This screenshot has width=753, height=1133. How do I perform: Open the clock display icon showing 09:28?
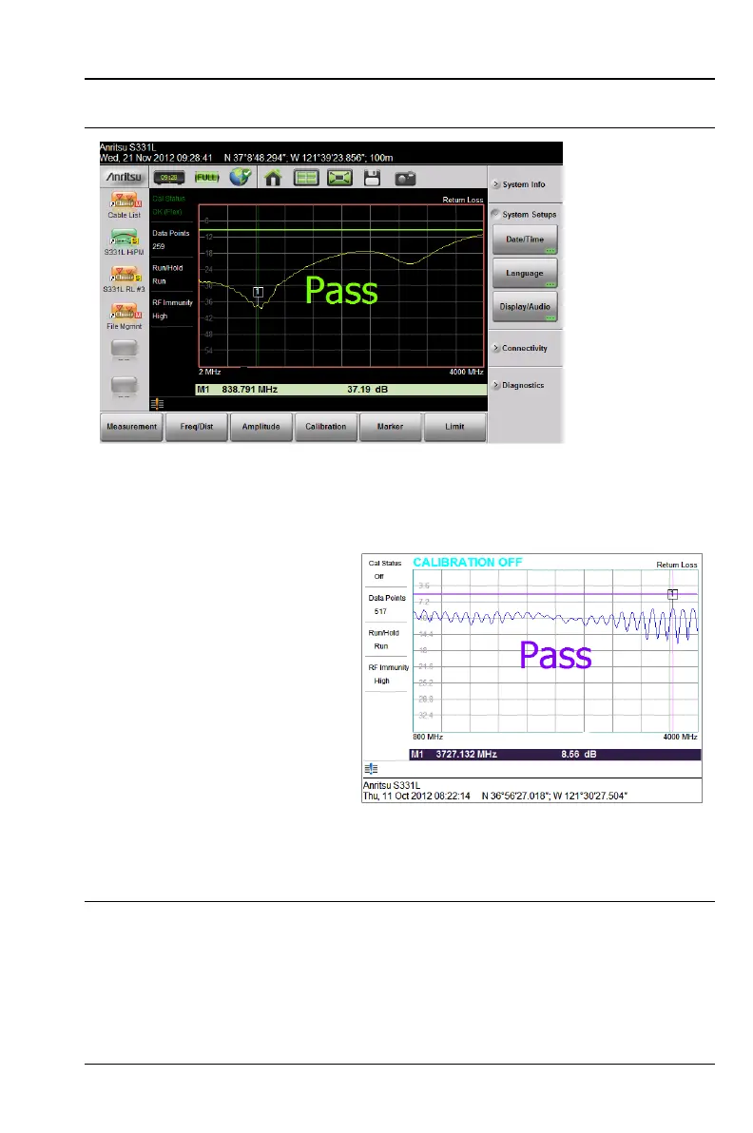point(169,178)
